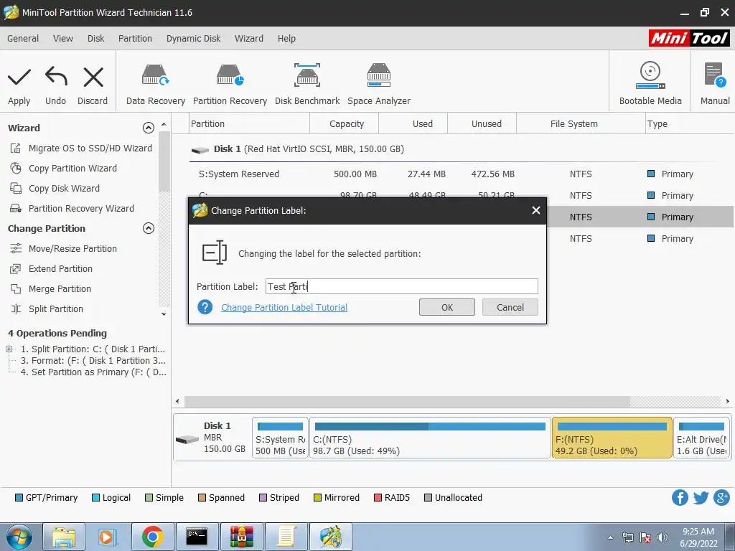Select Move/Resize Partition

tap(64, 249)
